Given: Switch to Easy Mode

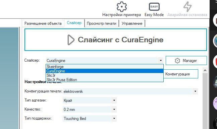Looking at the screenshot, I should click(154, 9).
